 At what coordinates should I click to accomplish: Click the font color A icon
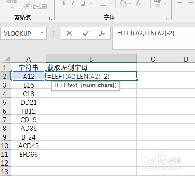click(138, 3)
